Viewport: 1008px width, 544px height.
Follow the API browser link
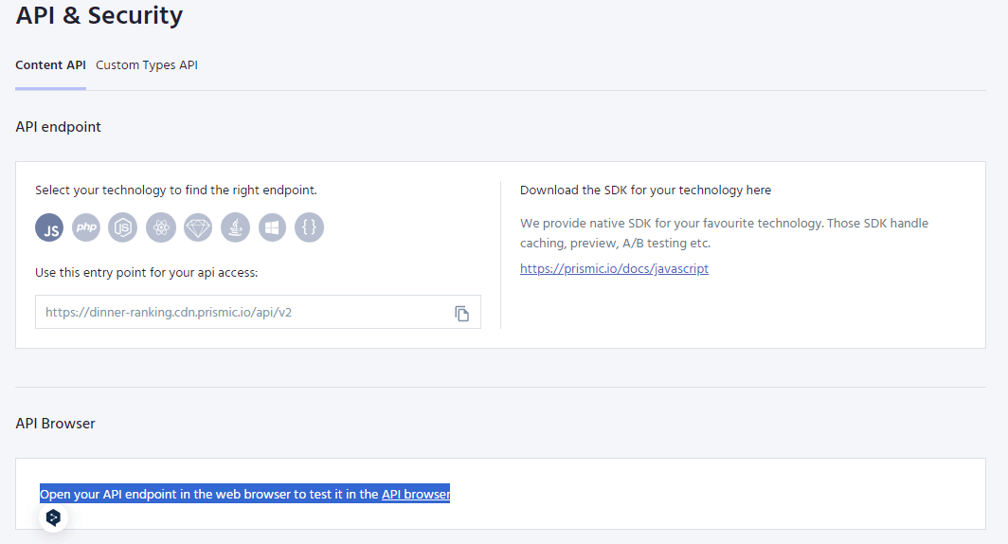(x=416, y=494)
